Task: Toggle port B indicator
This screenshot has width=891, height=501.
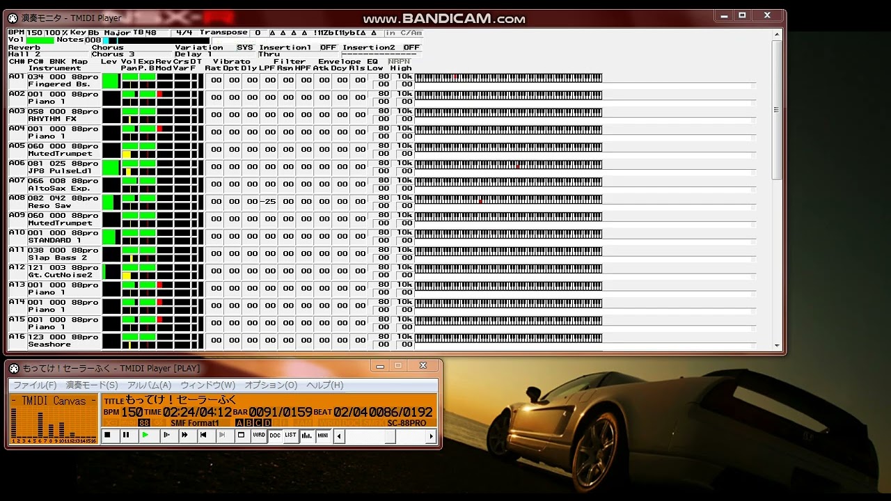Action: [x=249, y=423]
